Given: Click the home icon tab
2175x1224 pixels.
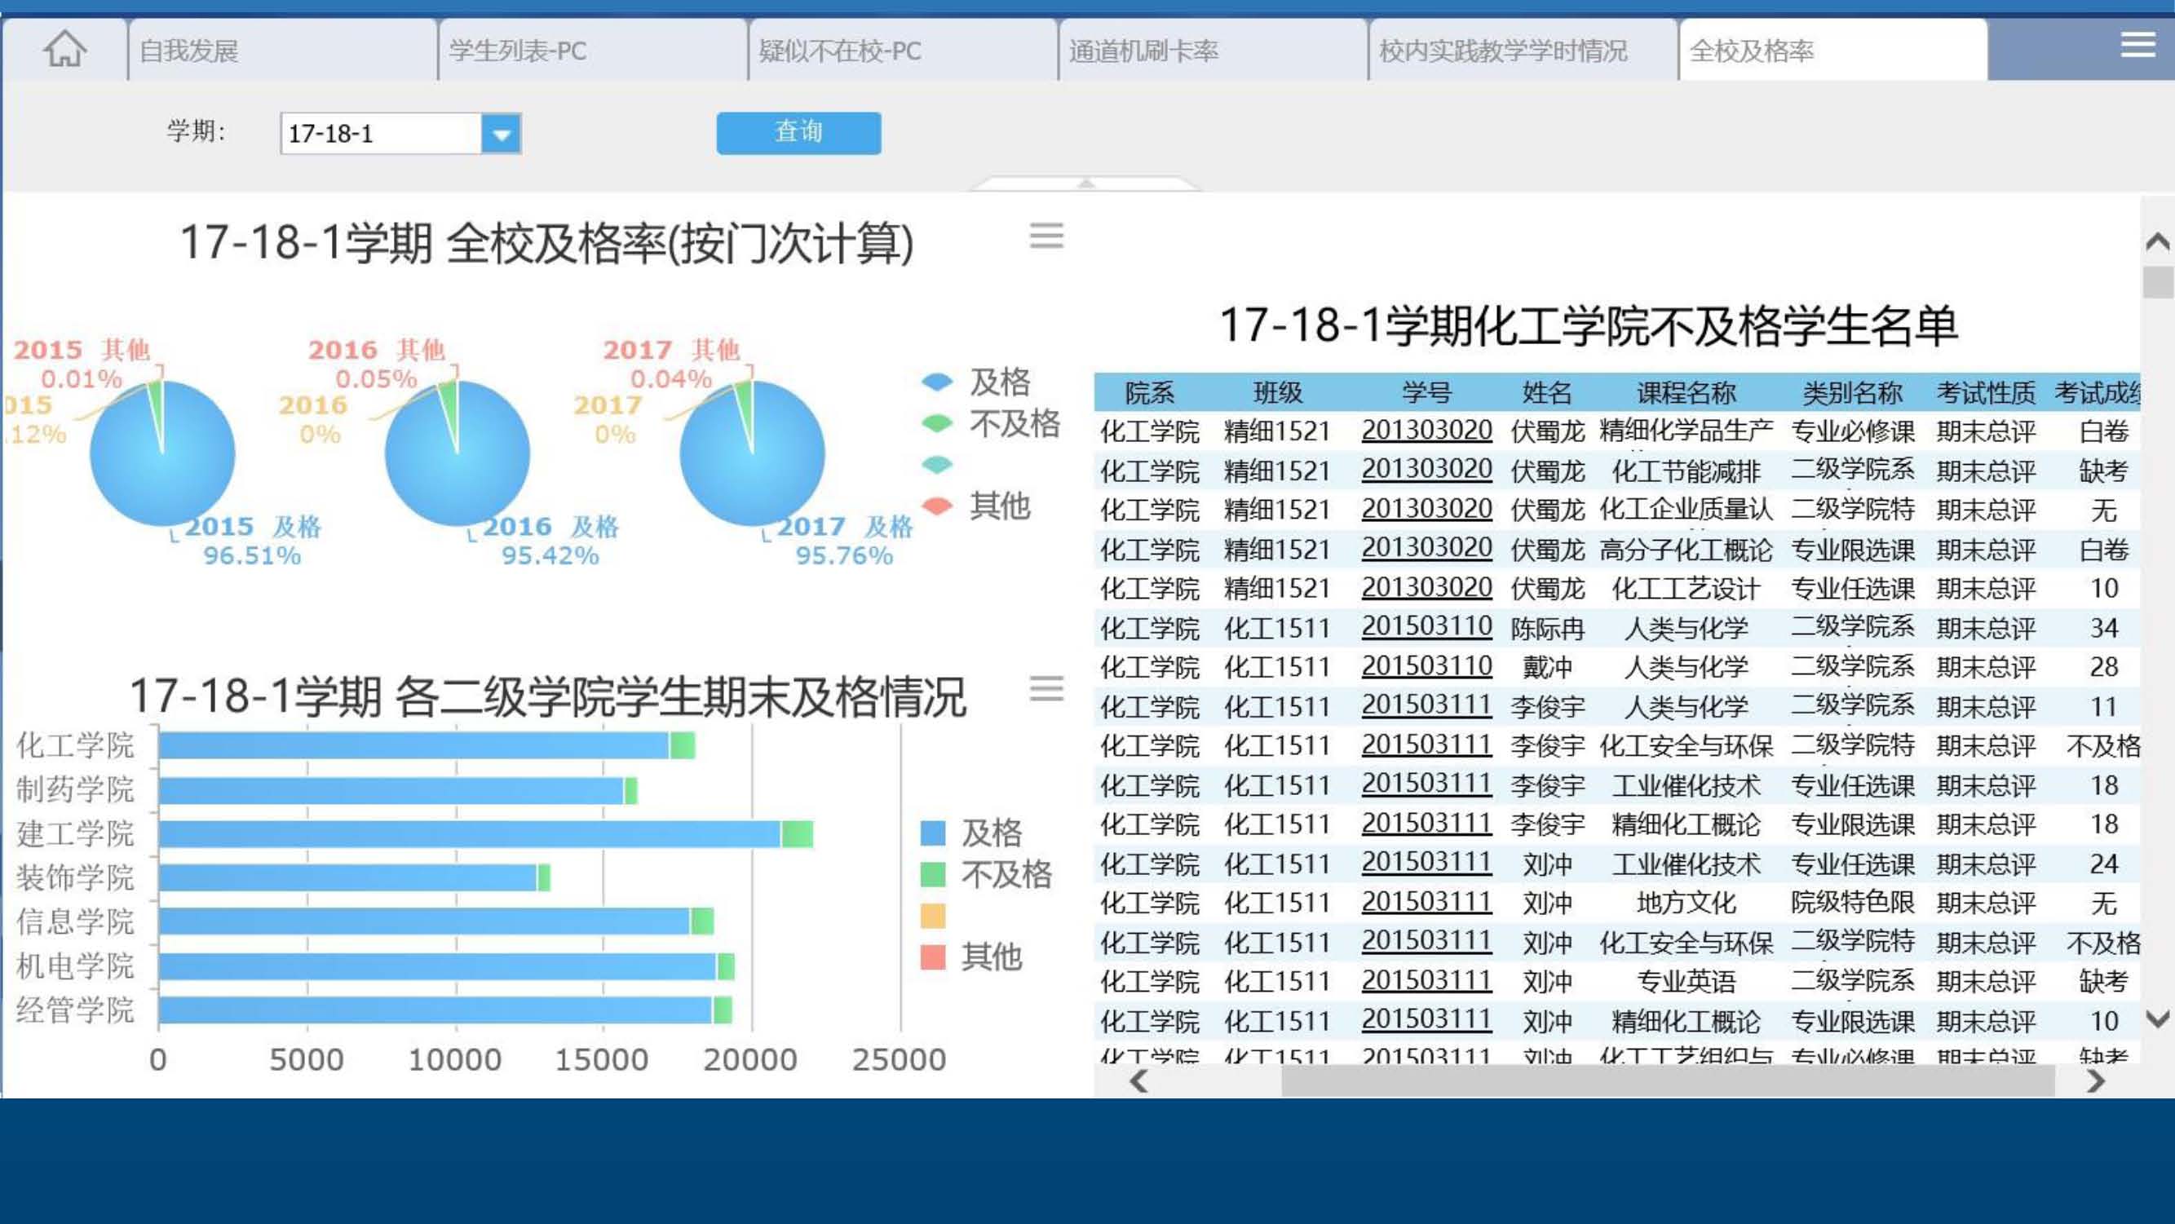Looking at the screenshot, I should point(65,49).
